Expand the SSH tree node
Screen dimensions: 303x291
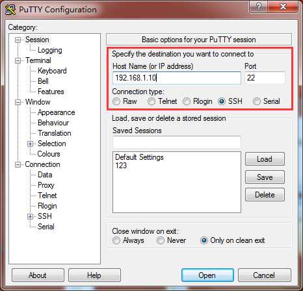click(31, 216)
